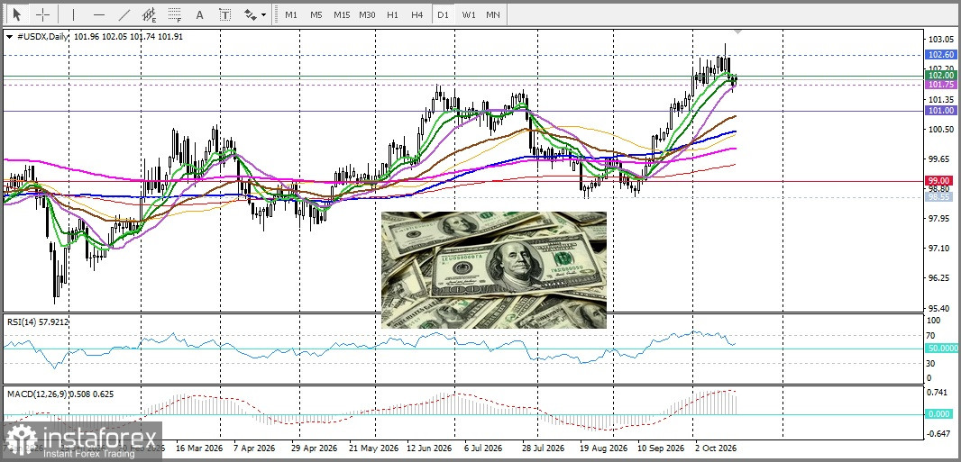The image size is (961, 462).
Task: Click the MACD 0.000 level label
Action: click(939, 414)
